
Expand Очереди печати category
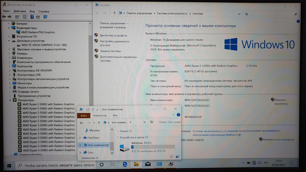tap(10, 92)
